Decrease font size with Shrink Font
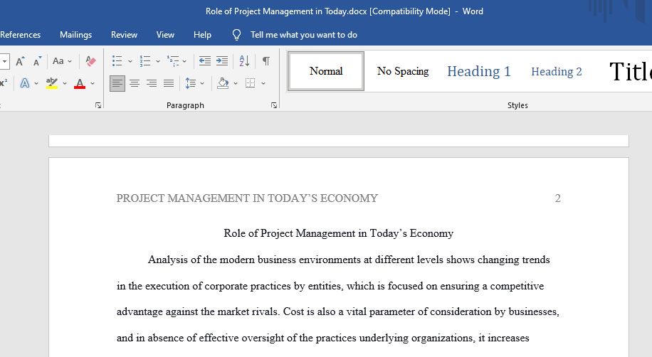The height and width of the screenshot is (357, 652). 38,61
